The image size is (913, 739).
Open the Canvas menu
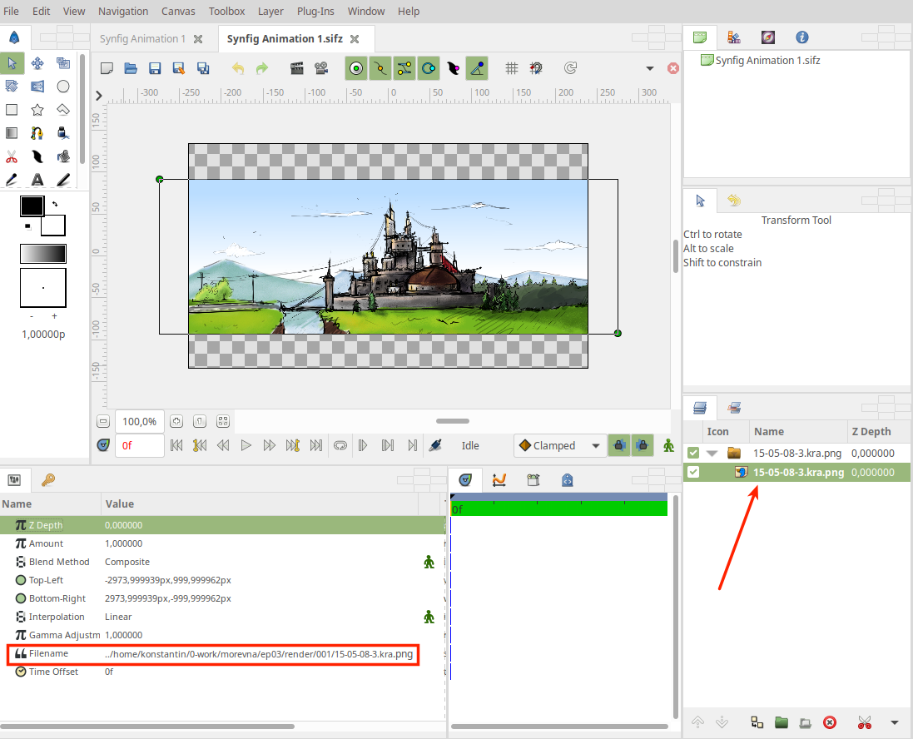pos(178,11)
